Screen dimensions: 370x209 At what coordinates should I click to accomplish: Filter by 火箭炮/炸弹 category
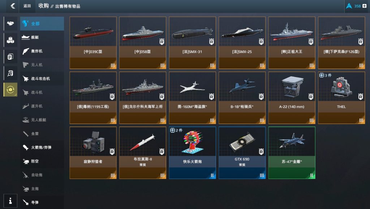(42, 148)
